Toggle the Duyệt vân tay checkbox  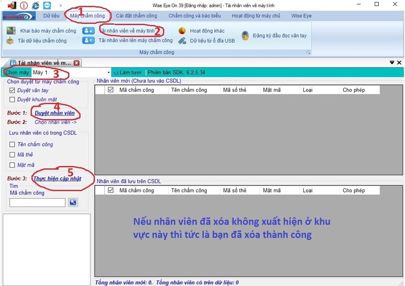[13, 90]
